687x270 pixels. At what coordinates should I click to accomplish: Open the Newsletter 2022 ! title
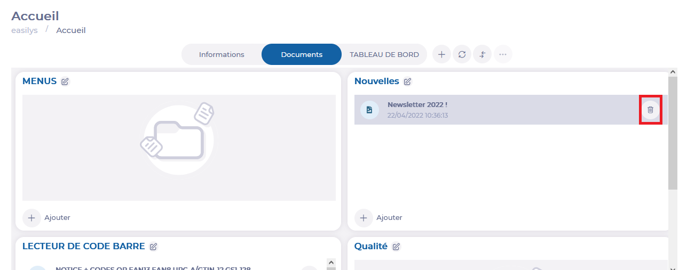[417, 105]
